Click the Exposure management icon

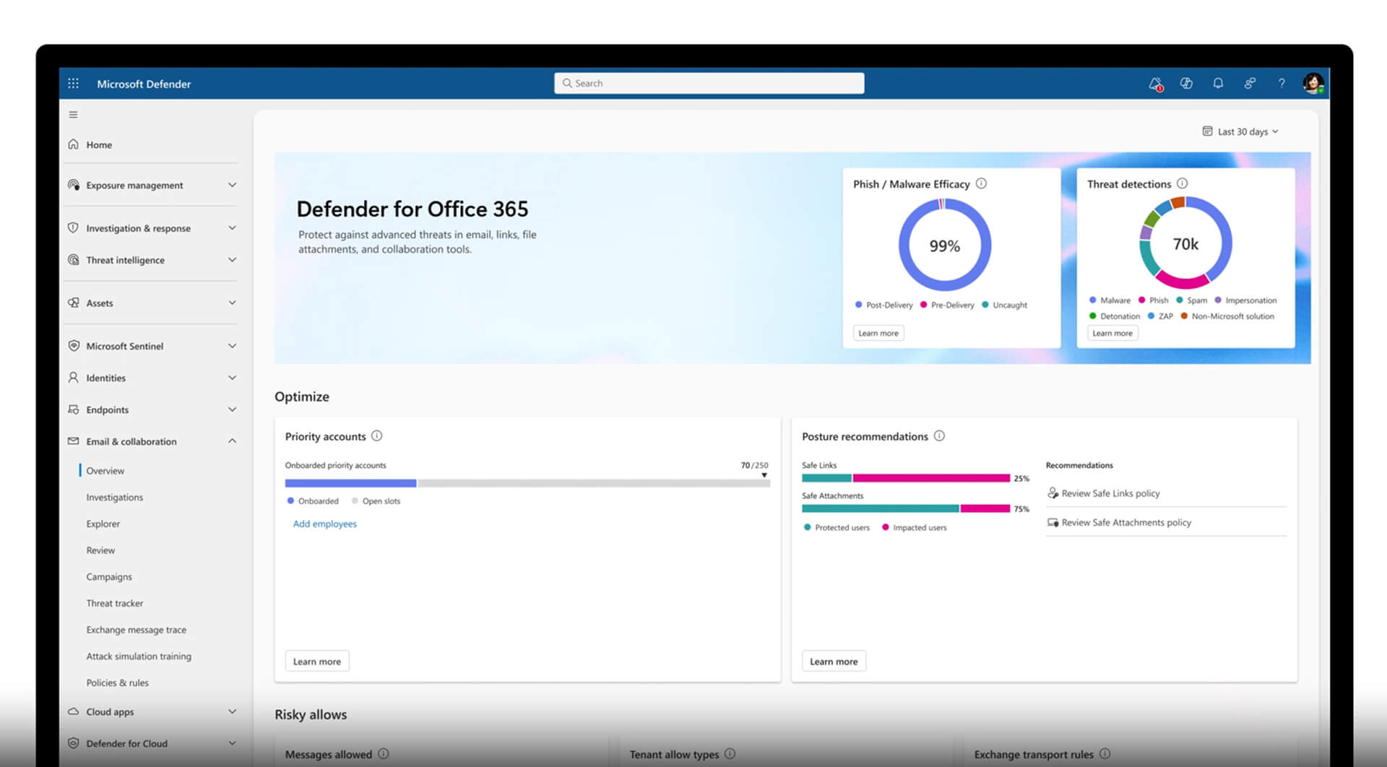73,185
